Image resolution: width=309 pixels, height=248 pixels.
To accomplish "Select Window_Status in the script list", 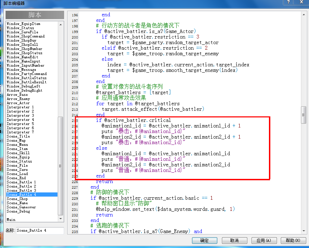I will [20, 28].
